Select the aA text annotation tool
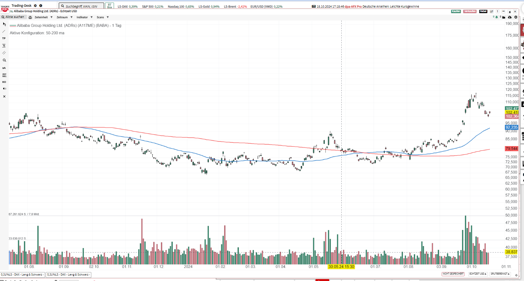This screenshot has height=281, width=524. pos(4,68)
